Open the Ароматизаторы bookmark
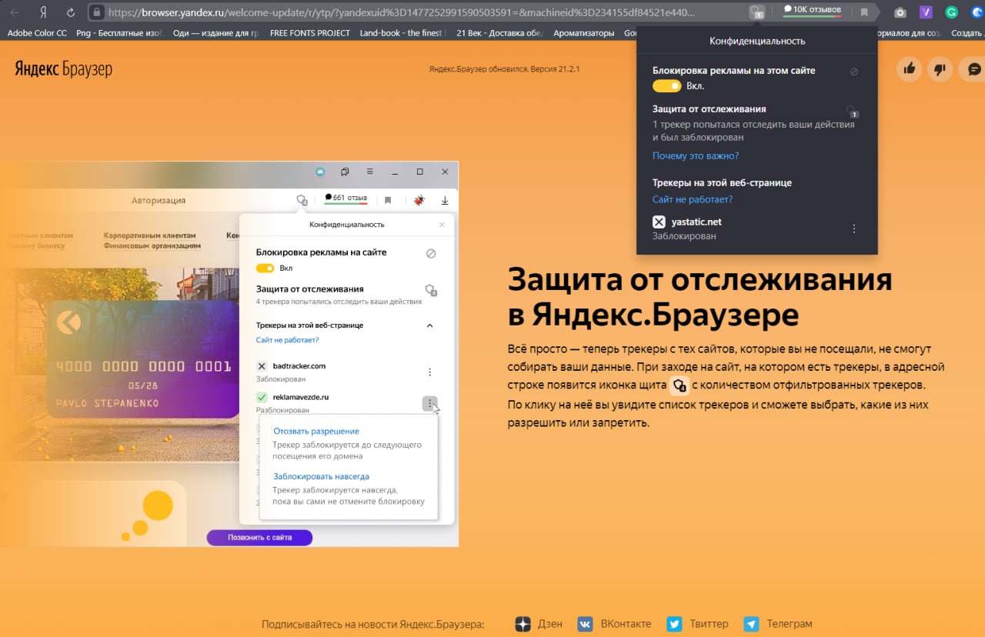 pos(585,33)
